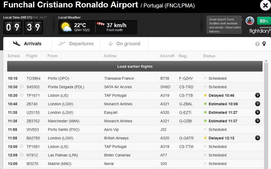
Task: Show U25135 on map via arrow icon
Action: point(257,112)
